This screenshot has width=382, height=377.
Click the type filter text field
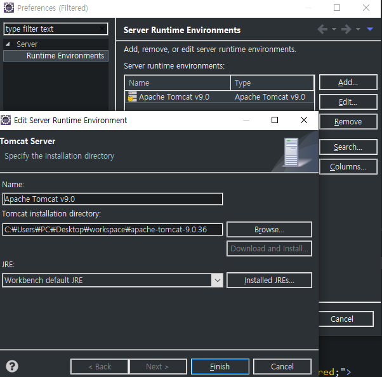click(56, 29)
